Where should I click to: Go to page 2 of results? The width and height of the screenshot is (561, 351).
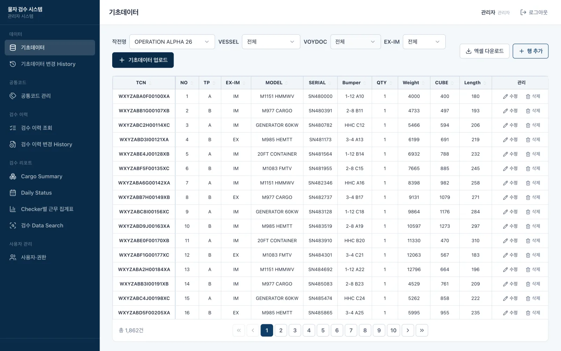tap(281, 330)
